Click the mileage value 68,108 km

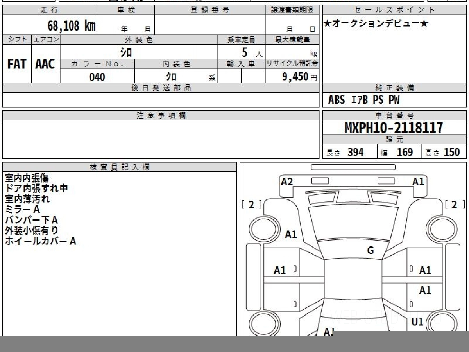pyautogui.click(x=72, y=26)
